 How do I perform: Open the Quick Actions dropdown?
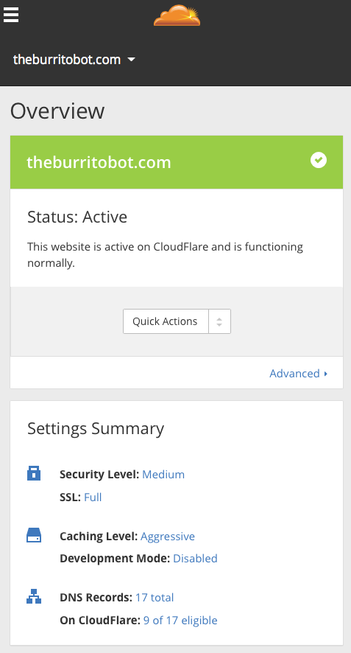(x=166, y=321)
